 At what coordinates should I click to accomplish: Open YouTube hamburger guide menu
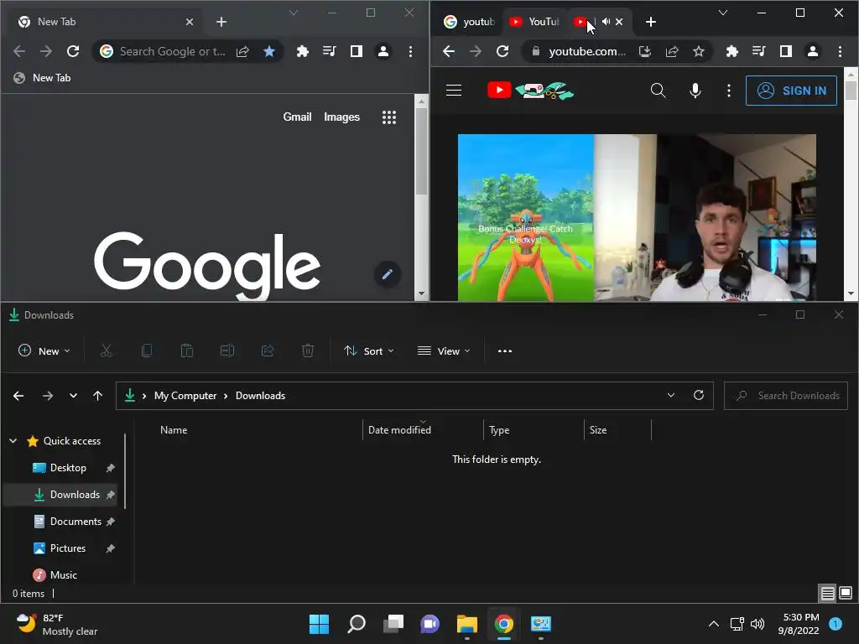pos(454,91)
